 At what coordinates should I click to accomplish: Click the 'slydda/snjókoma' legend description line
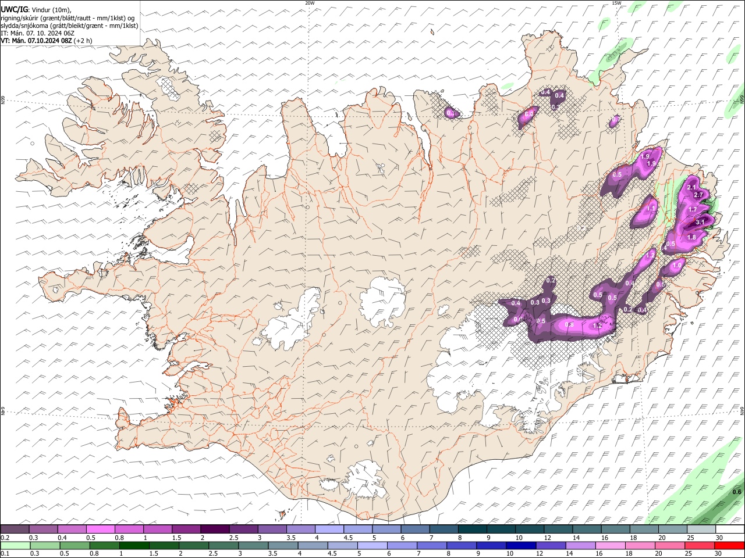(x=69, y=26)
